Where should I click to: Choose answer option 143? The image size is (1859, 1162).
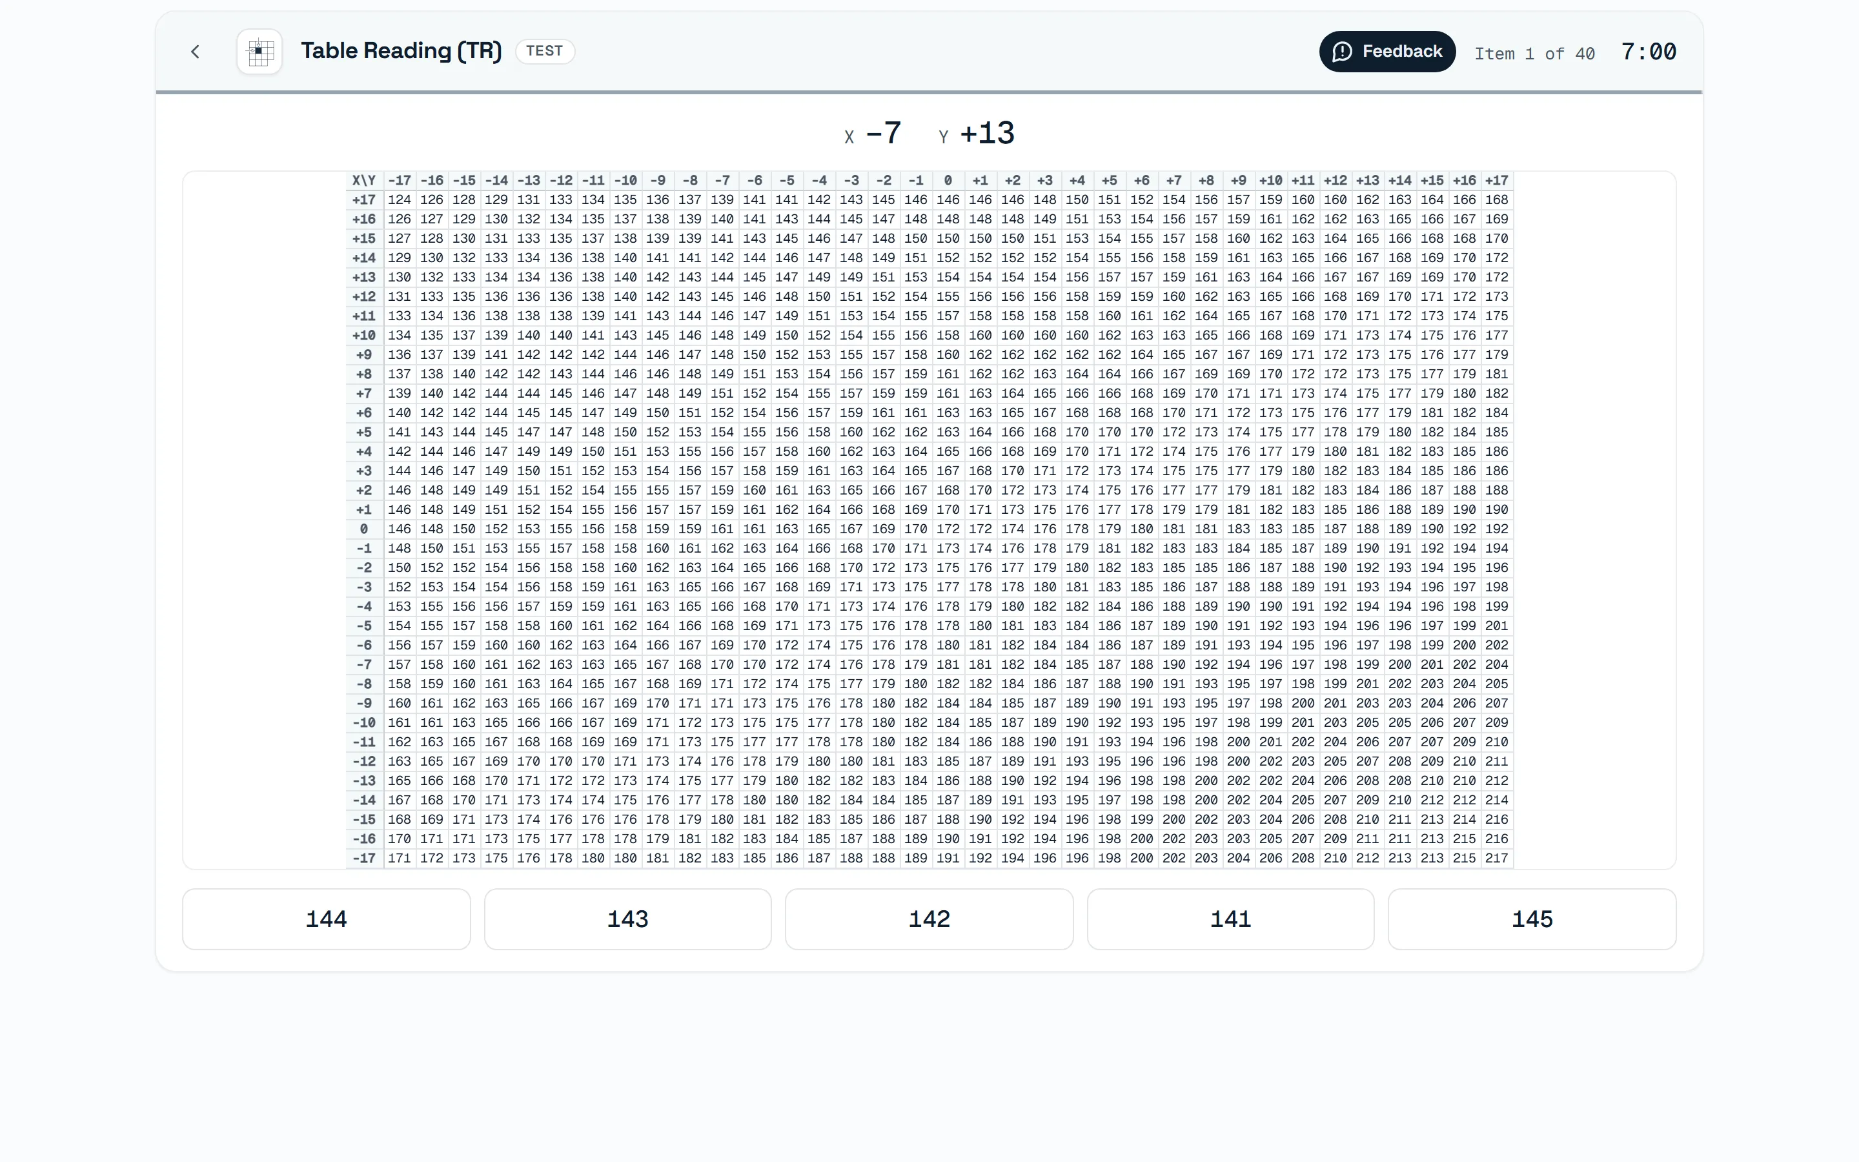pyautogui.click(x=627, y=919)
